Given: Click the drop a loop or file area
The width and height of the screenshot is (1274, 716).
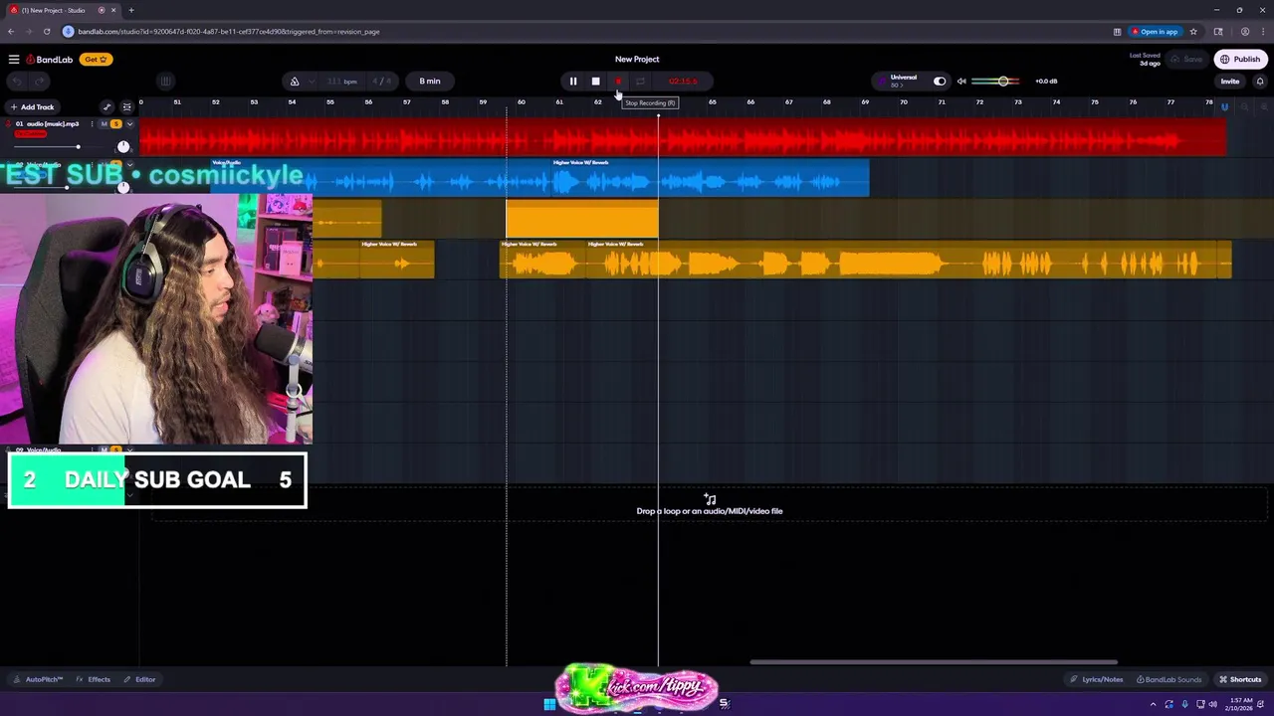Looking at the screenshot, I should 709,505.
